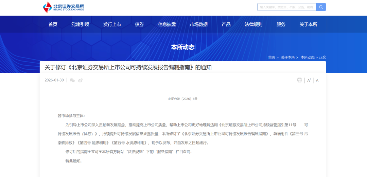The height and width of the screenshot is (177, 367).
Task: Click the closing text 特此通知
Action: tap(74, 161)
